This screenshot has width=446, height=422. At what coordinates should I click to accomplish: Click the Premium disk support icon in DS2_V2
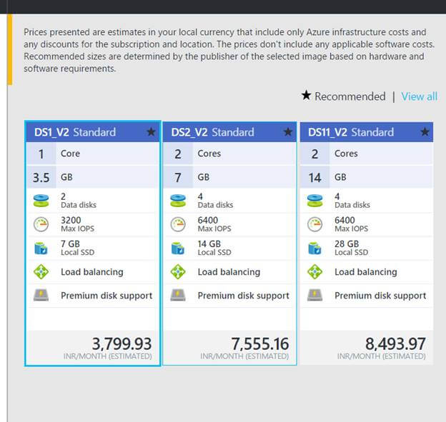pyautogui.click(x=178, y=295)
